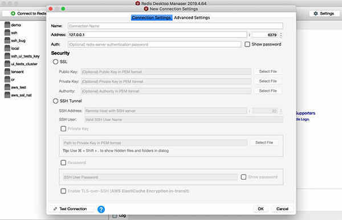Click Select File for Private Key under SSL
Screen dimensions: 342x220
tap(268, 81)
